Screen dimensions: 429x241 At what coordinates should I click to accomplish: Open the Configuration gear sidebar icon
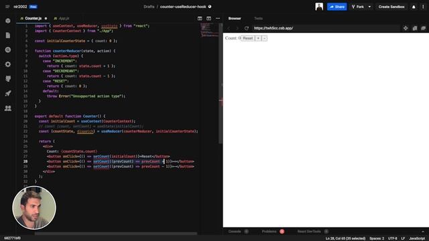tap(8, 64)
